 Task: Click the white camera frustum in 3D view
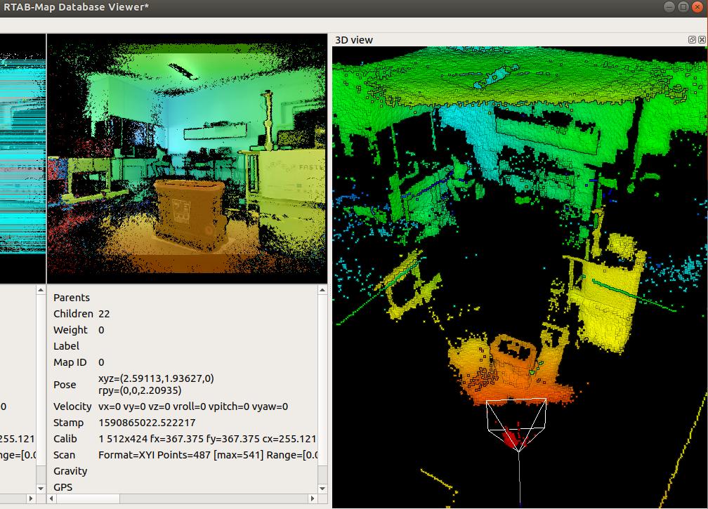[x=517, y=421]
